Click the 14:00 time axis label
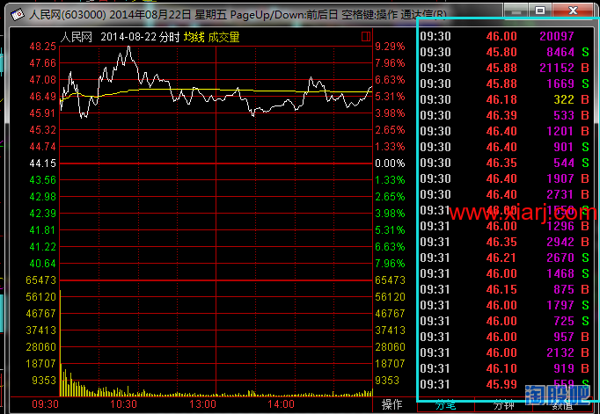 point(282,404)
